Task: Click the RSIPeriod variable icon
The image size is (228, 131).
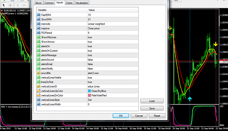Action: (x=39, y=33)
